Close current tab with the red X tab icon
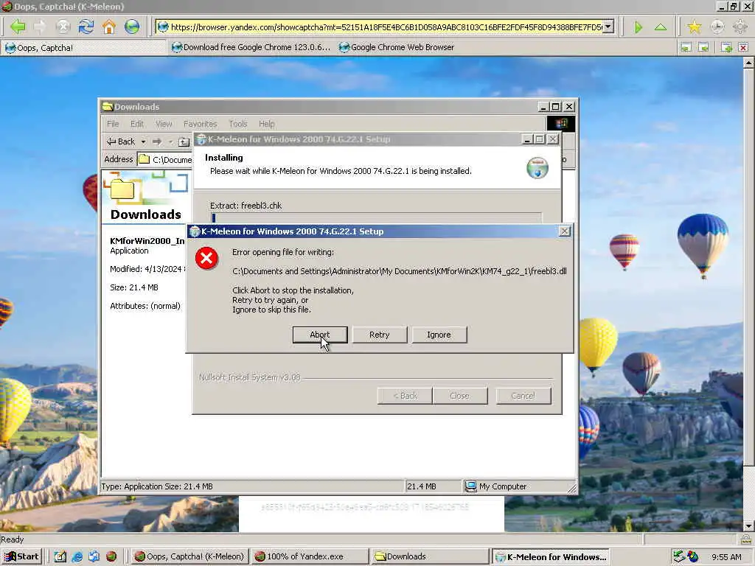Viewport: 755px width, 566px height. [x=743, y=47]
